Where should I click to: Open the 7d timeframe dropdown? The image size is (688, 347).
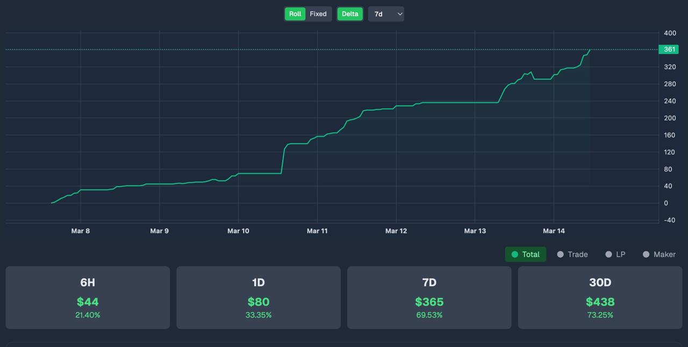pyautogui.click(x=386, y=14)
